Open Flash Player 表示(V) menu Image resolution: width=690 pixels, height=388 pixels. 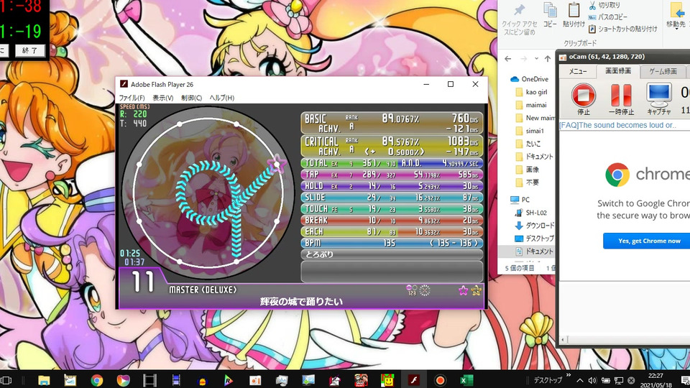(163, 98)
